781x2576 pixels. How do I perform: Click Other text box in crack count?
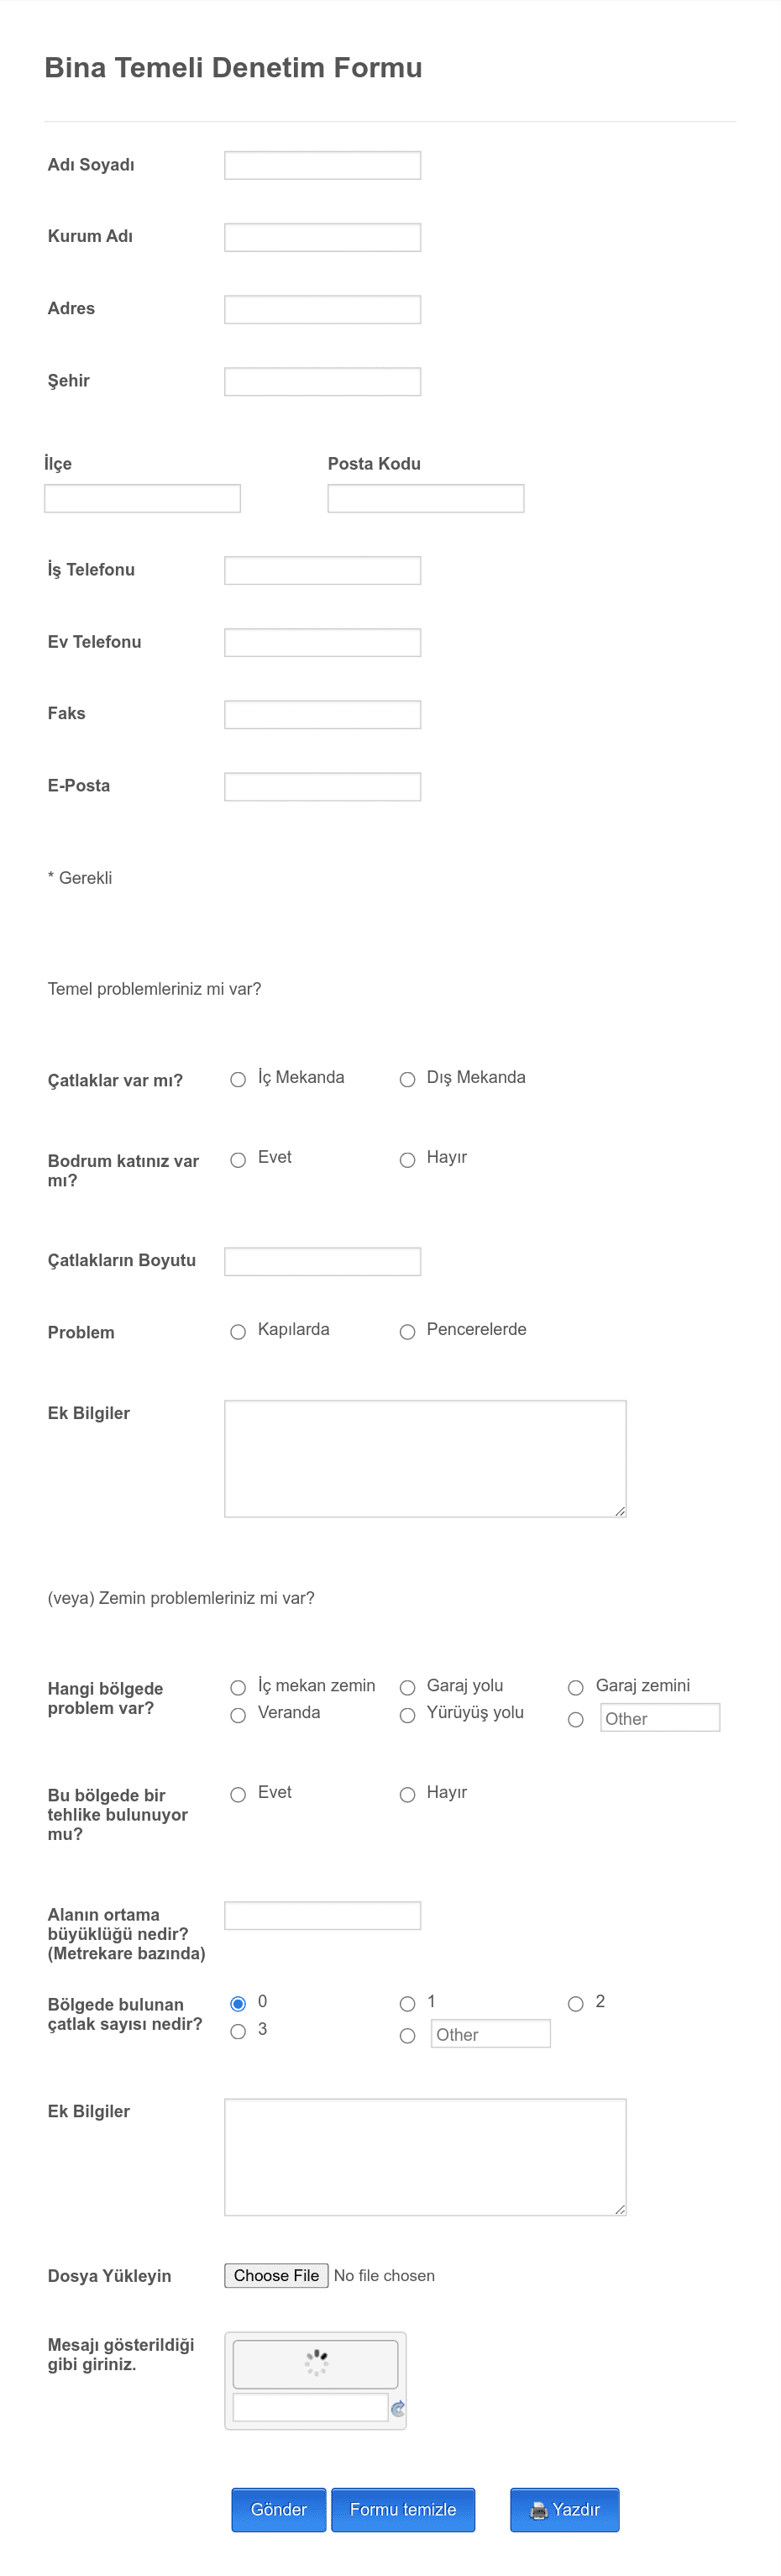click(491, 2033)
